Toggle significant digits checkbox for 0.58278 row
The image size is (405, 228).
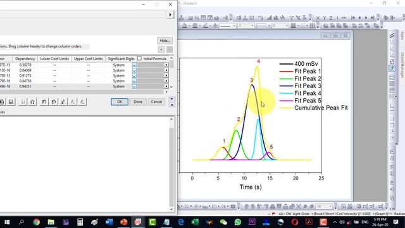tap(134, 65)
